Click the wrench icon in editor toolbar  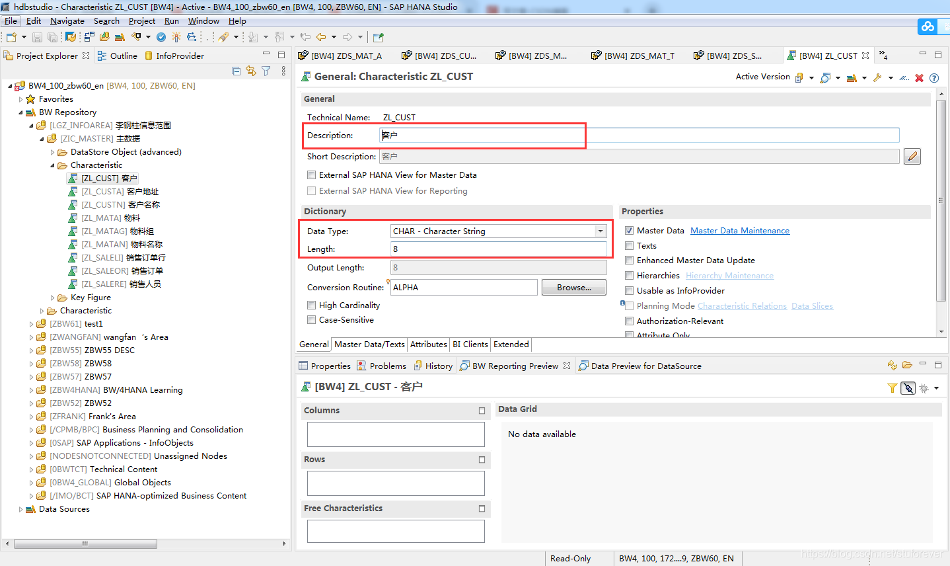[x=878, y=77]
